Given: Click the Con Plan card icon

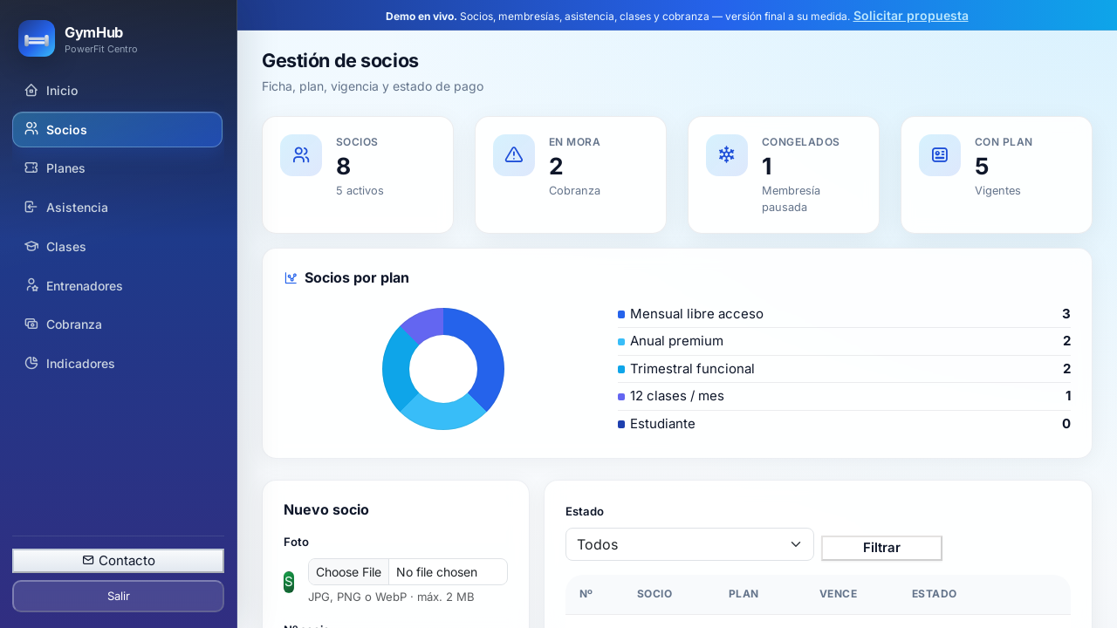Looking at the screenshot, I should (x=940, y=155).
